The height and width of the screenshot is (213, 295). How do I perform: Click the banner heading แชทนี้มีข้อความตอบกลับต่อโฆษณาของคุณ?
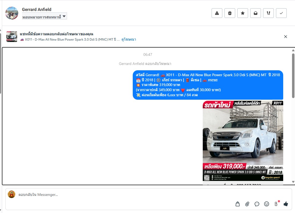[x=57, y=34]
